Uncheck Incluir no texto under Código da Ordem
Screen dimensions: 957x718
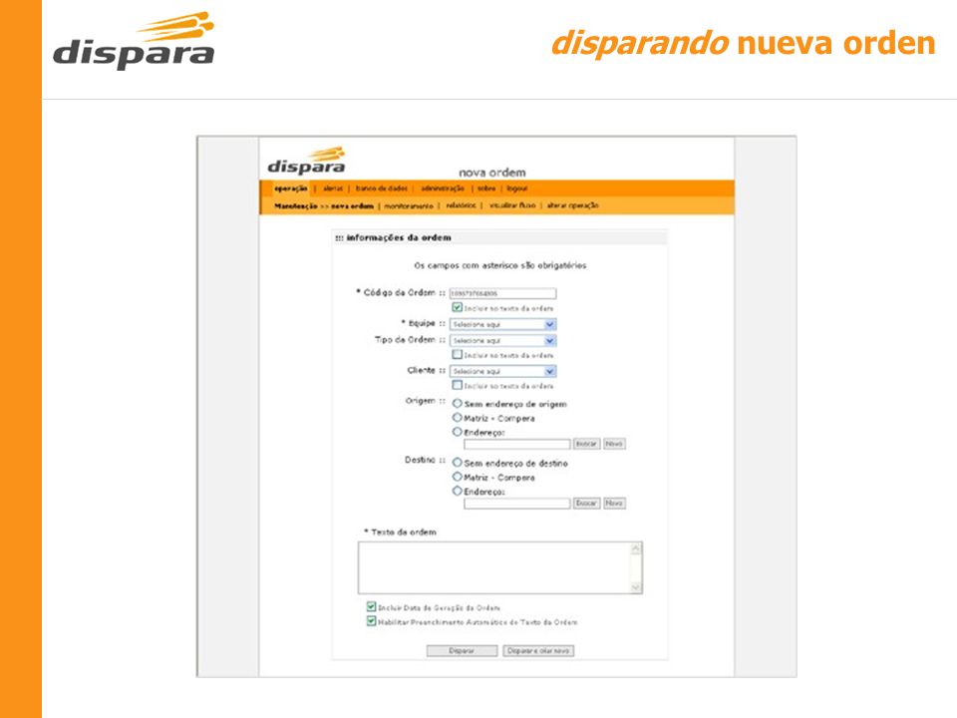tap(458, 308)
